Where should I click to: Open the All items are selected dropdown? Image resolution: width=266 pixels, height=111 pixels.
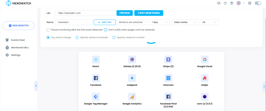[133, 22]
